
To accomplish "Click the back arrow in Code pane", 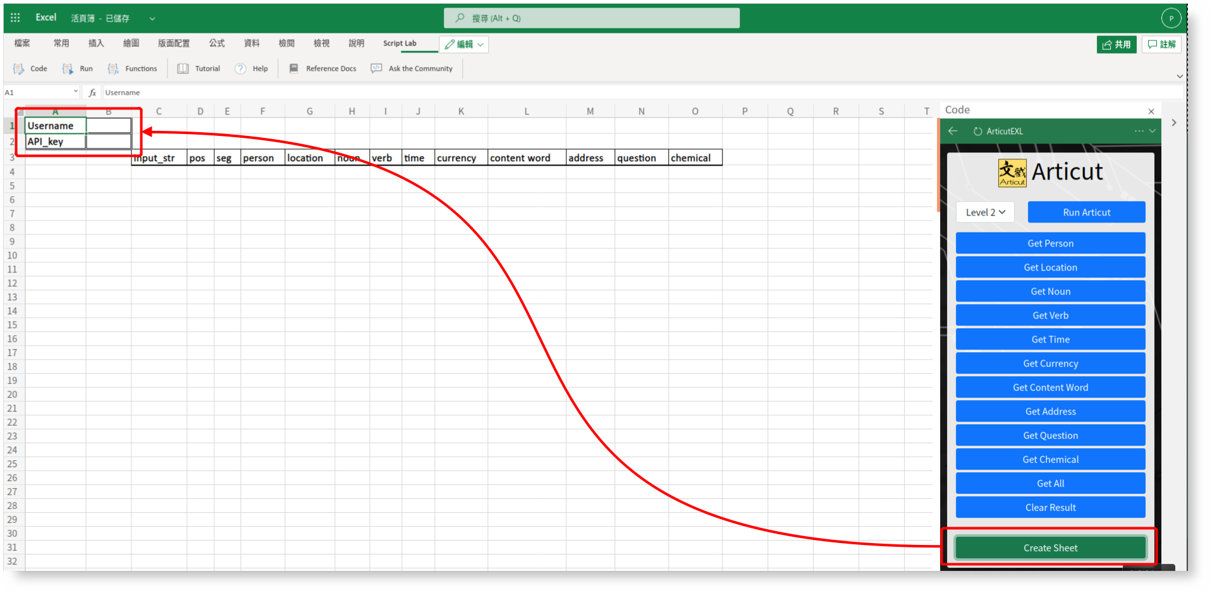I will tap(953, 131).
